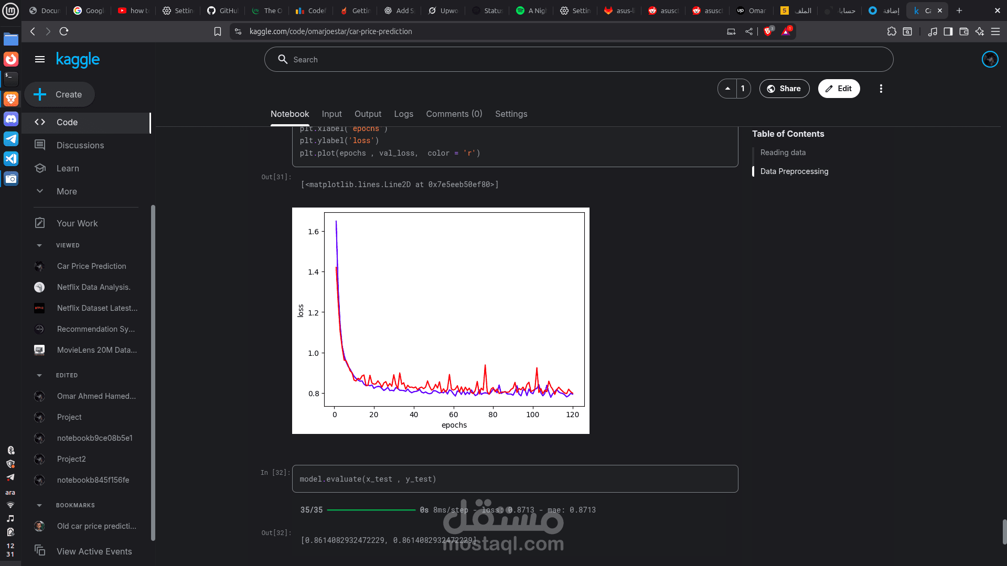
Task: Switch to the GitHub browser tab
Action: click(x=222, y=10)
